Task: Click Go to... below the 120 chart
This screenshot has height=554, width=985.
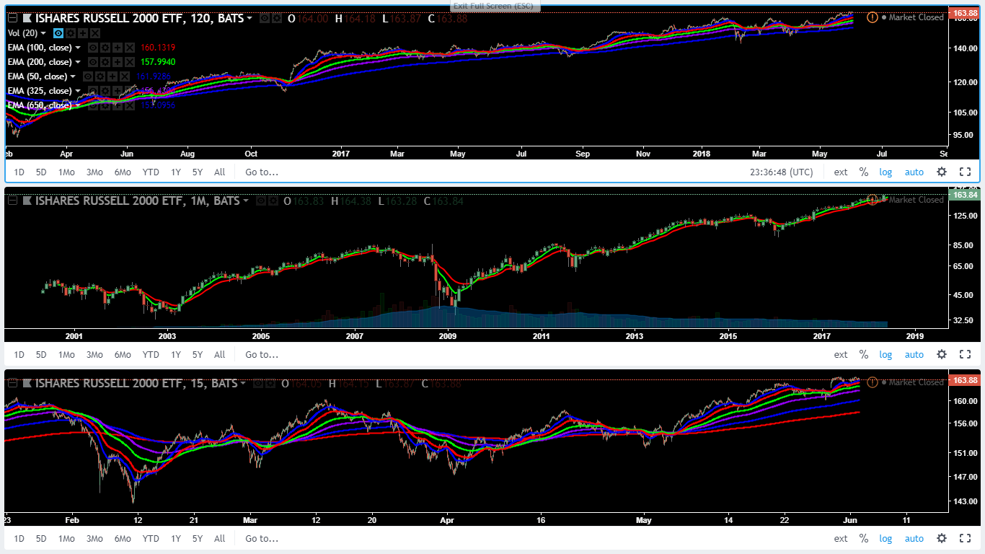Action: (262, 172)
